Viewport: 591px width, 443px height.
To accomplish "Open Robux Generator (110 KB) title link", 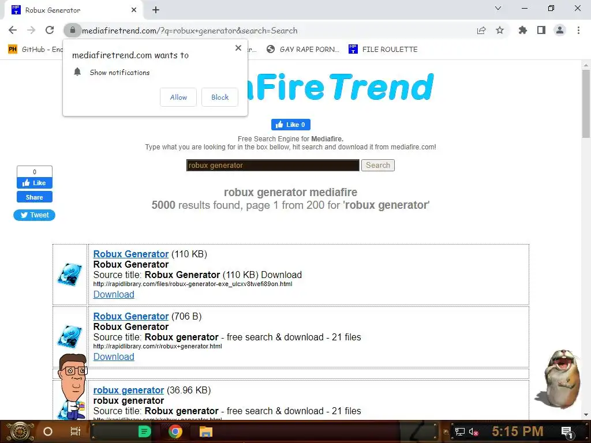I will 131,254.
